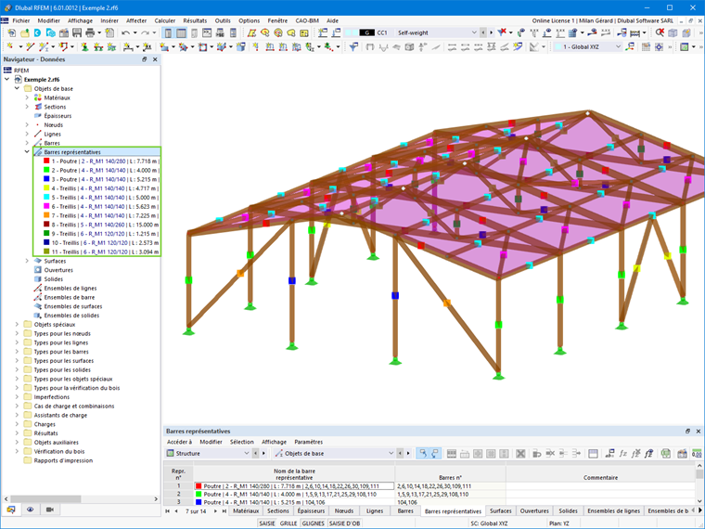The width and height of the screenshot is (705, 529).
Task: Click the magnifier with red X icon
Action: pos(660,32)
